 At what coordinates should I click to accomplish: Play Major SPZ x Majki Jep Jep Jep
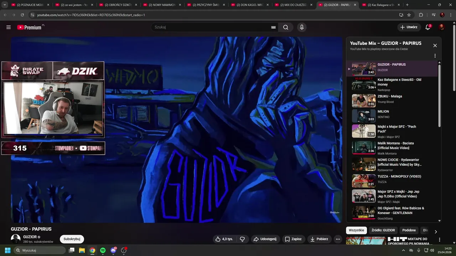tap(392, 196)
